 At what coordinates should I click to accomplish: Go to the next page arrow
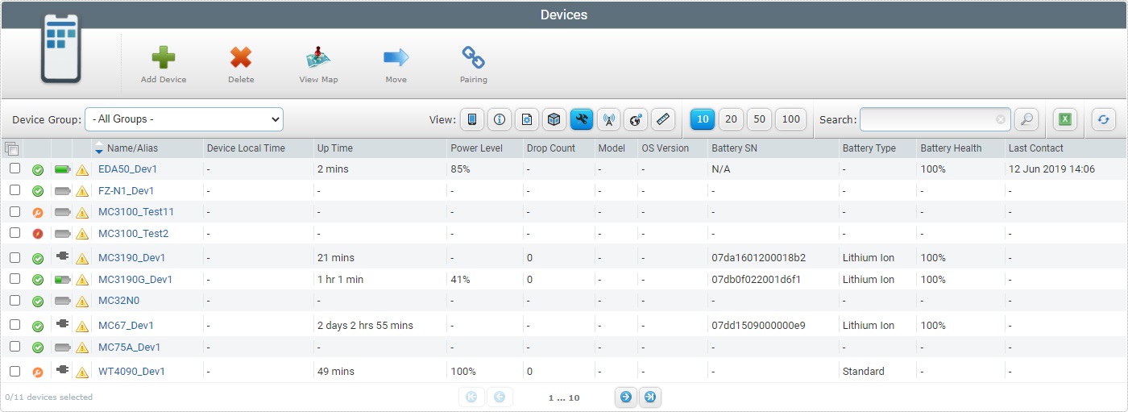tap(625, 397)
